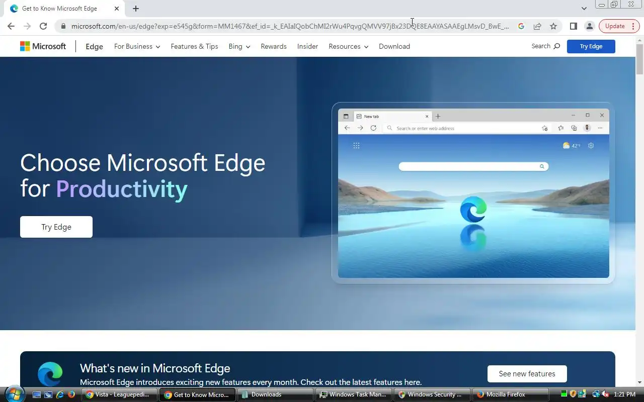Click the network tray icon
This screenshot has width=644, height=402.
click(x=596, y=394)
